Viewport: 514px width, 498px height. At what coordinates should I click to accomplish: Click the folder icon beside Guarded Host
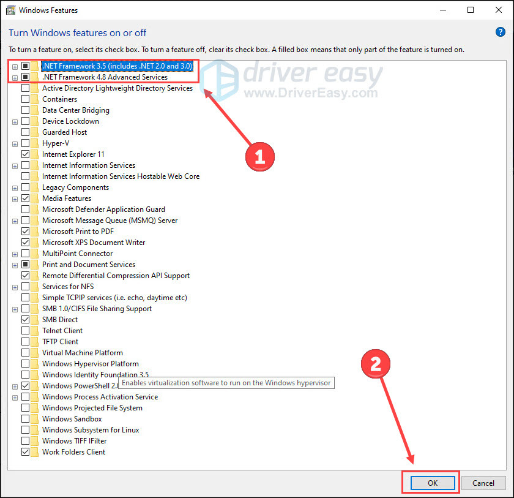tap(35, 132)
